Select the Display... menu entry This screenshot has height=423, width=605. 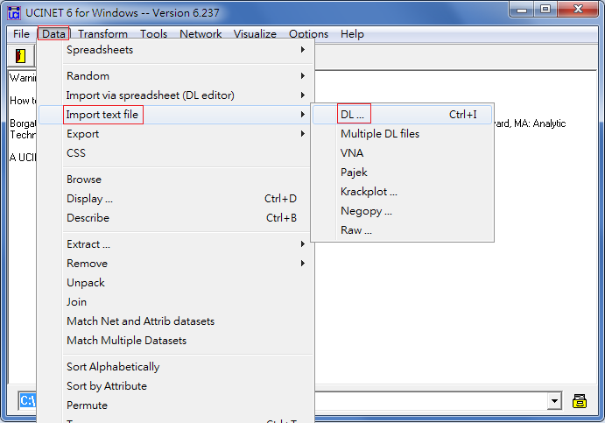pos(176,199)
